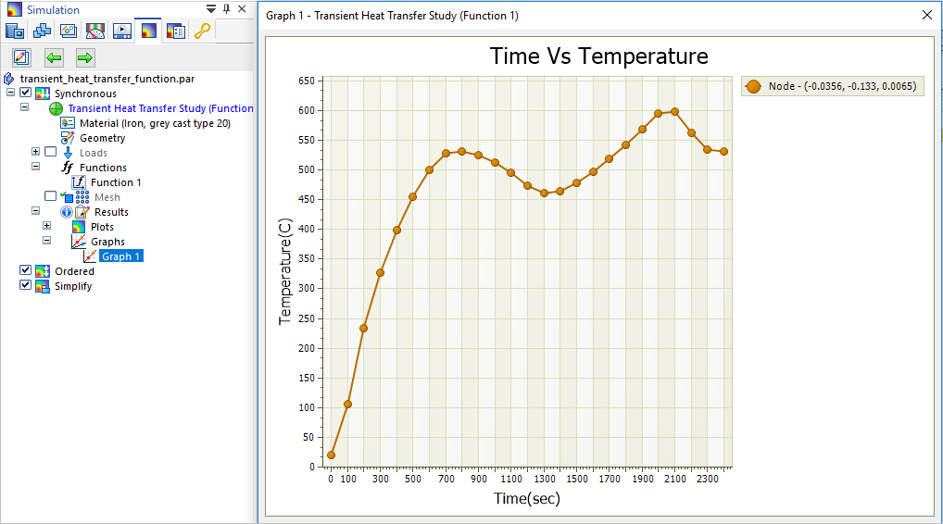943x524 pixels.
Task: Click the orange Node legend marker
Action: 754,86
